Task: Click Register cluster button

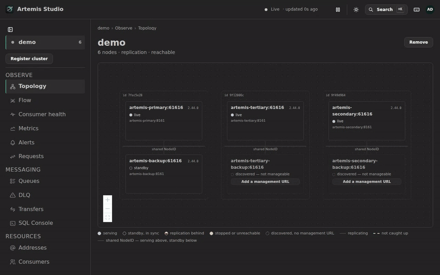Action: pos(29,59)
